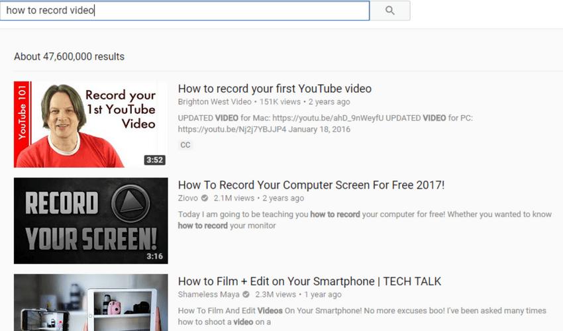Image resolution: width=563 pixels, height=331 pixels.
Task: Click '151K views' on first result
Action: [280, 102]
